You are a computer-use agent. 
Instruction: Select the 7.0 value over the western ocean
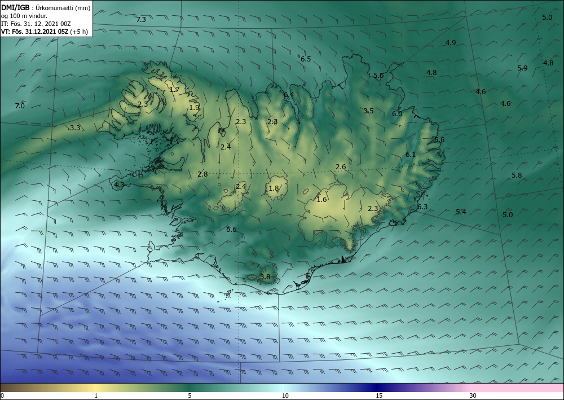20,106
